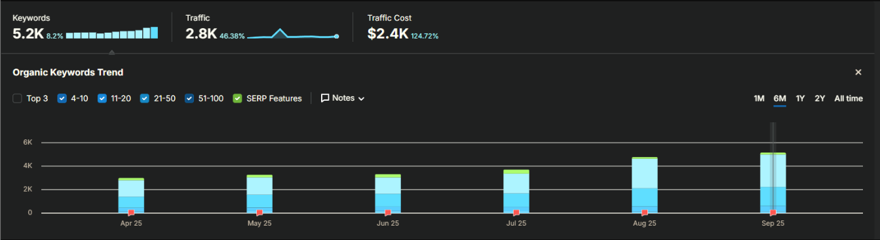Select the May 25 stacked bar

259,194
